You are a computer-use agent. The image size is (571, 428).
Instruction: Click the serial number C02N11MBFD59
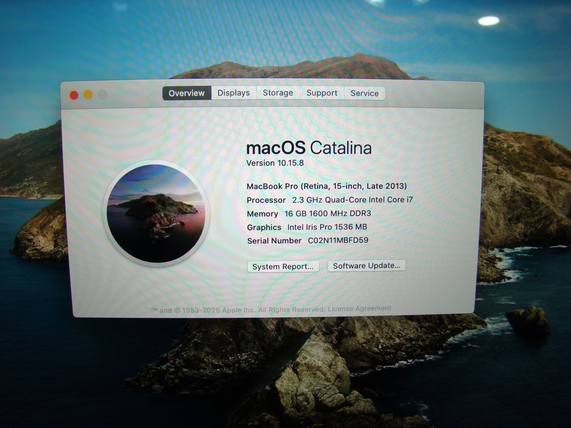coord(338,240)
